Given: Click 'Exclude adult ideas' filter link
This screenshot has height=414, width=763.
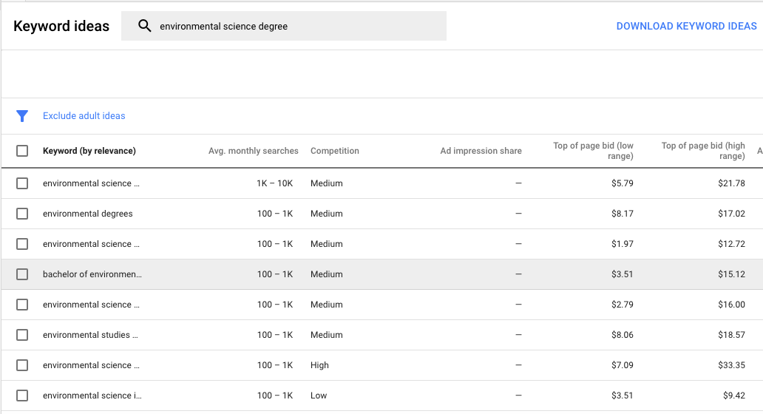Looking at the screenshot, I should [x=84, y=116].
